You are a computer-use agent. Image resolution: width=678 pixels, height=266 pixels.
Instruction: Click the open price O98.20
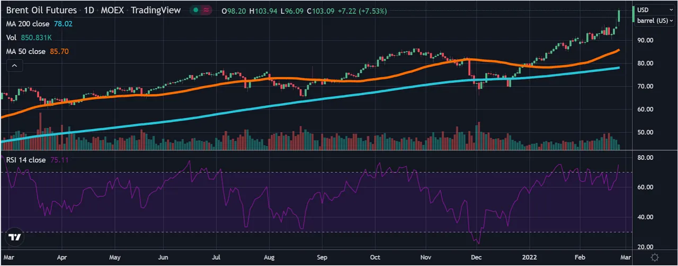click(235, 11)
